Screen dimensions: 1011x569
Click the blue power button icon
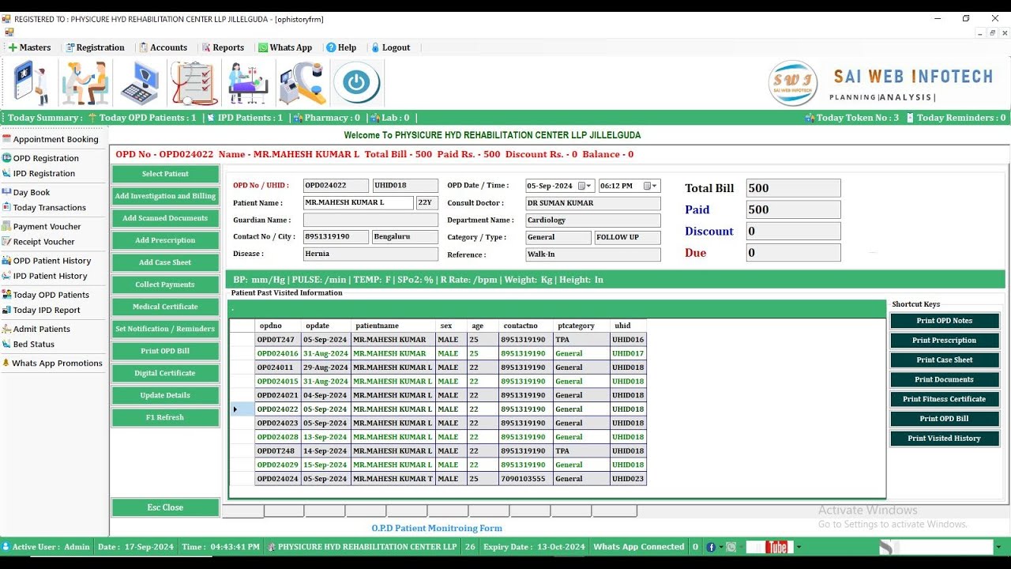(356, 82)
